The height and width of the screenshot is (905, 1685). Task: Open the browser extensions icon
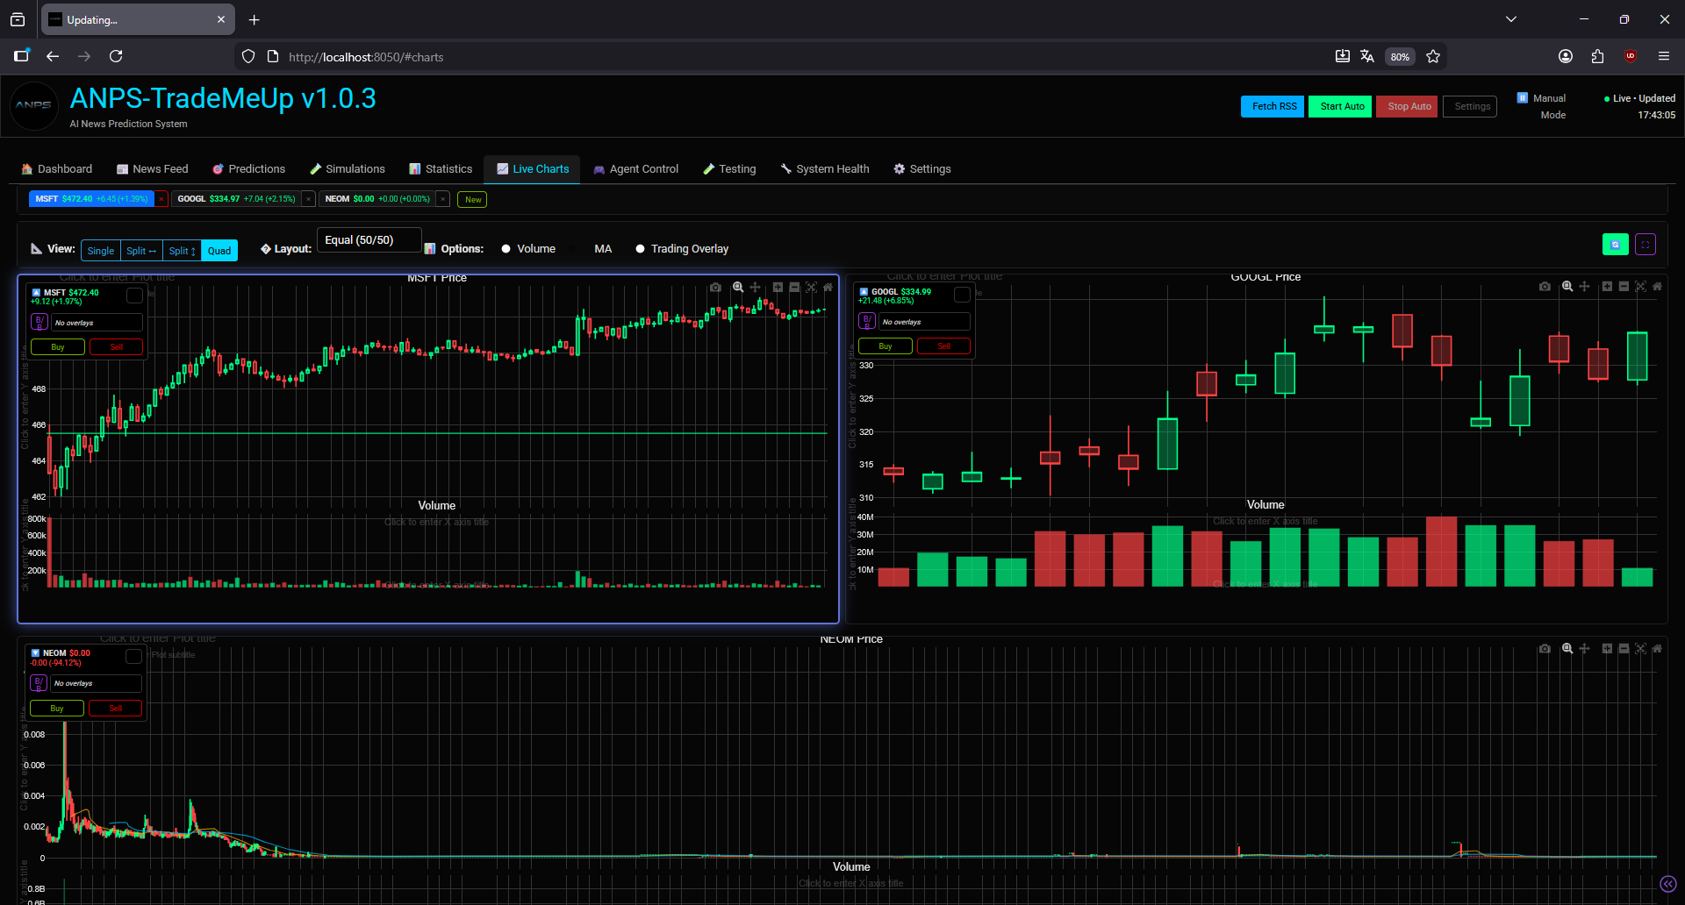click(1597, 56)
